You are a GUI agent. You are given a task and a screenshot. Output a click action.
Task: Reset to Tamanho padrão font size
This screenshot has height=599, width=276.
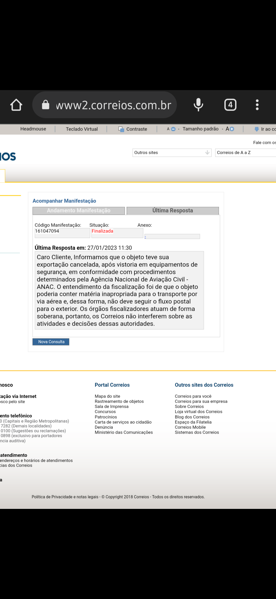coord(201,129)
